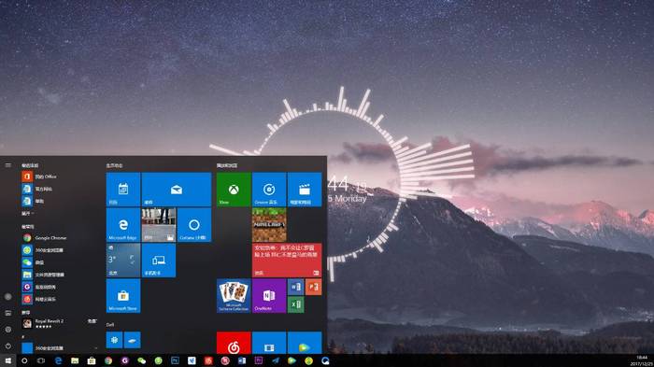Image resolution: width=654 pixels, height=367 pixels.
Task: Open the wide Mail tile
Action: pos(177,190)
